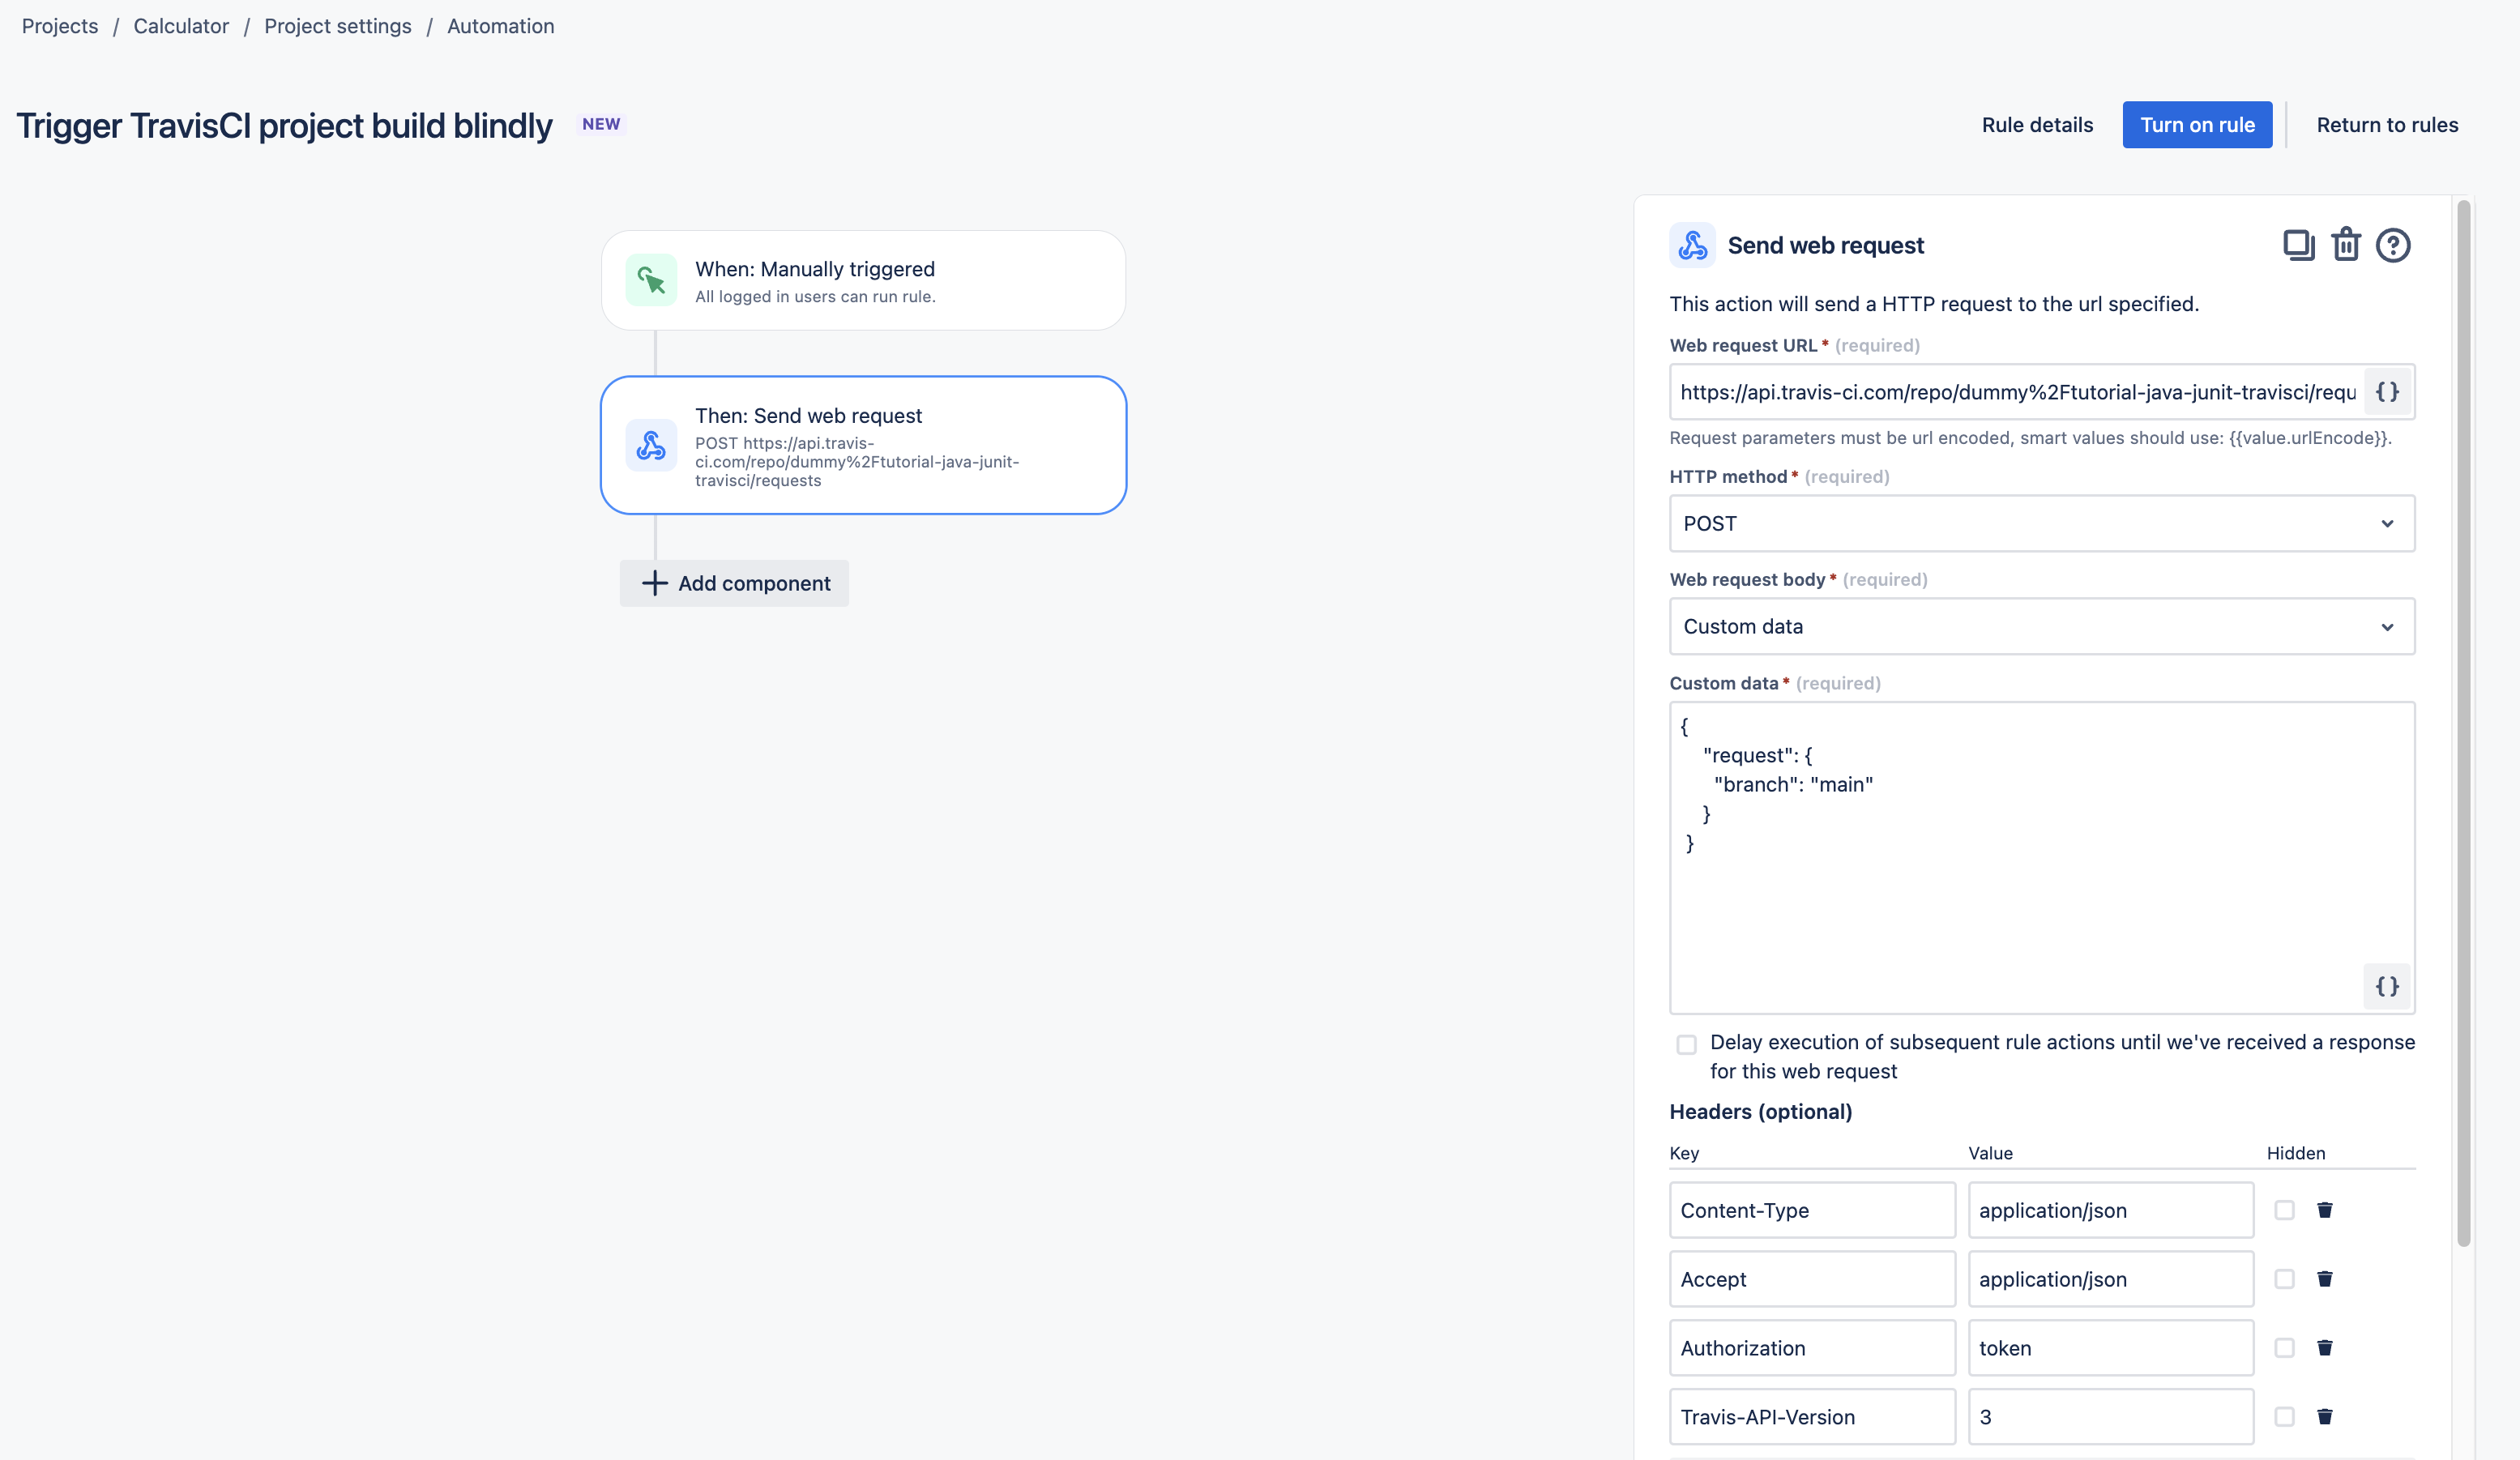This screenshot has width=2520, height=1460.
Task: Edit the Travis-API-Version value 3 field
Action: (2111, 1417)
